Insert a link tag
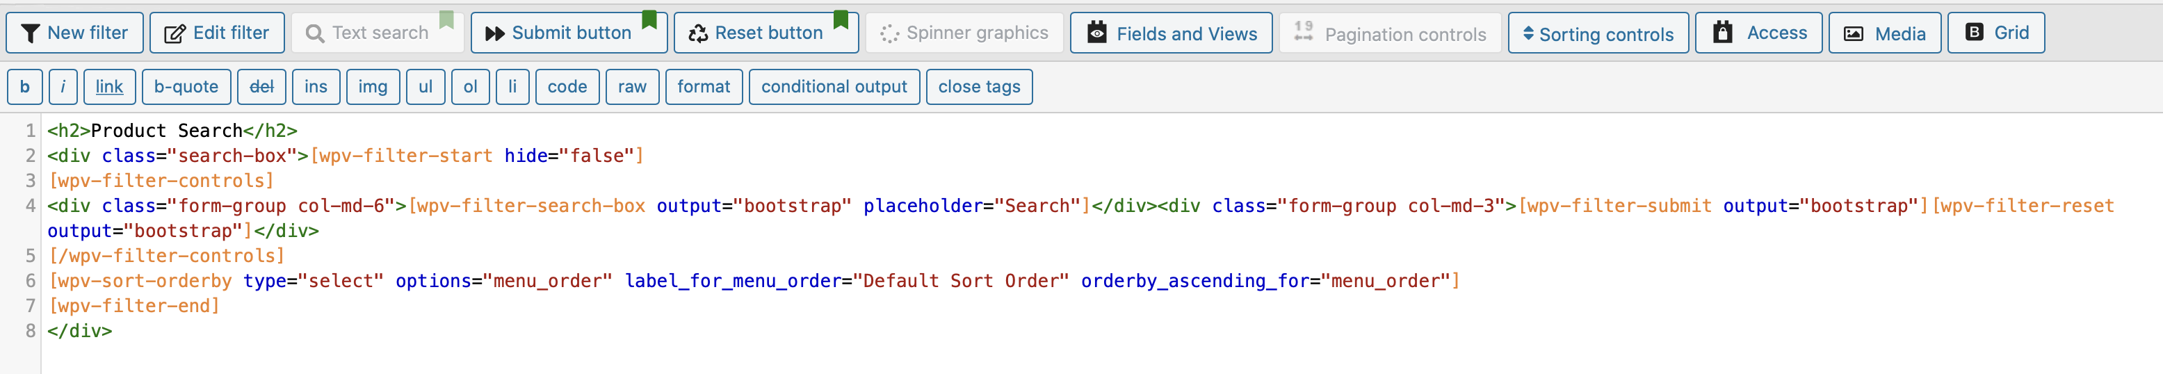Image resolution: width=2163 pixels, height=374 pixels. (109, 87)
